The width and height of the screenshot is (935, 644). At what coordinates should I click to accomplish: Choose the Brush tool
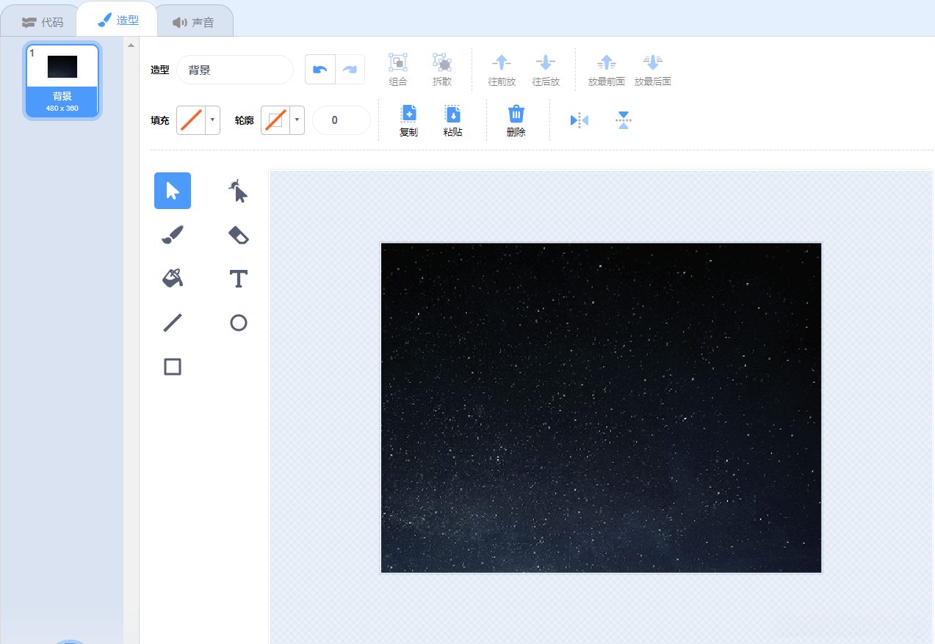click(x=173, y=235)
